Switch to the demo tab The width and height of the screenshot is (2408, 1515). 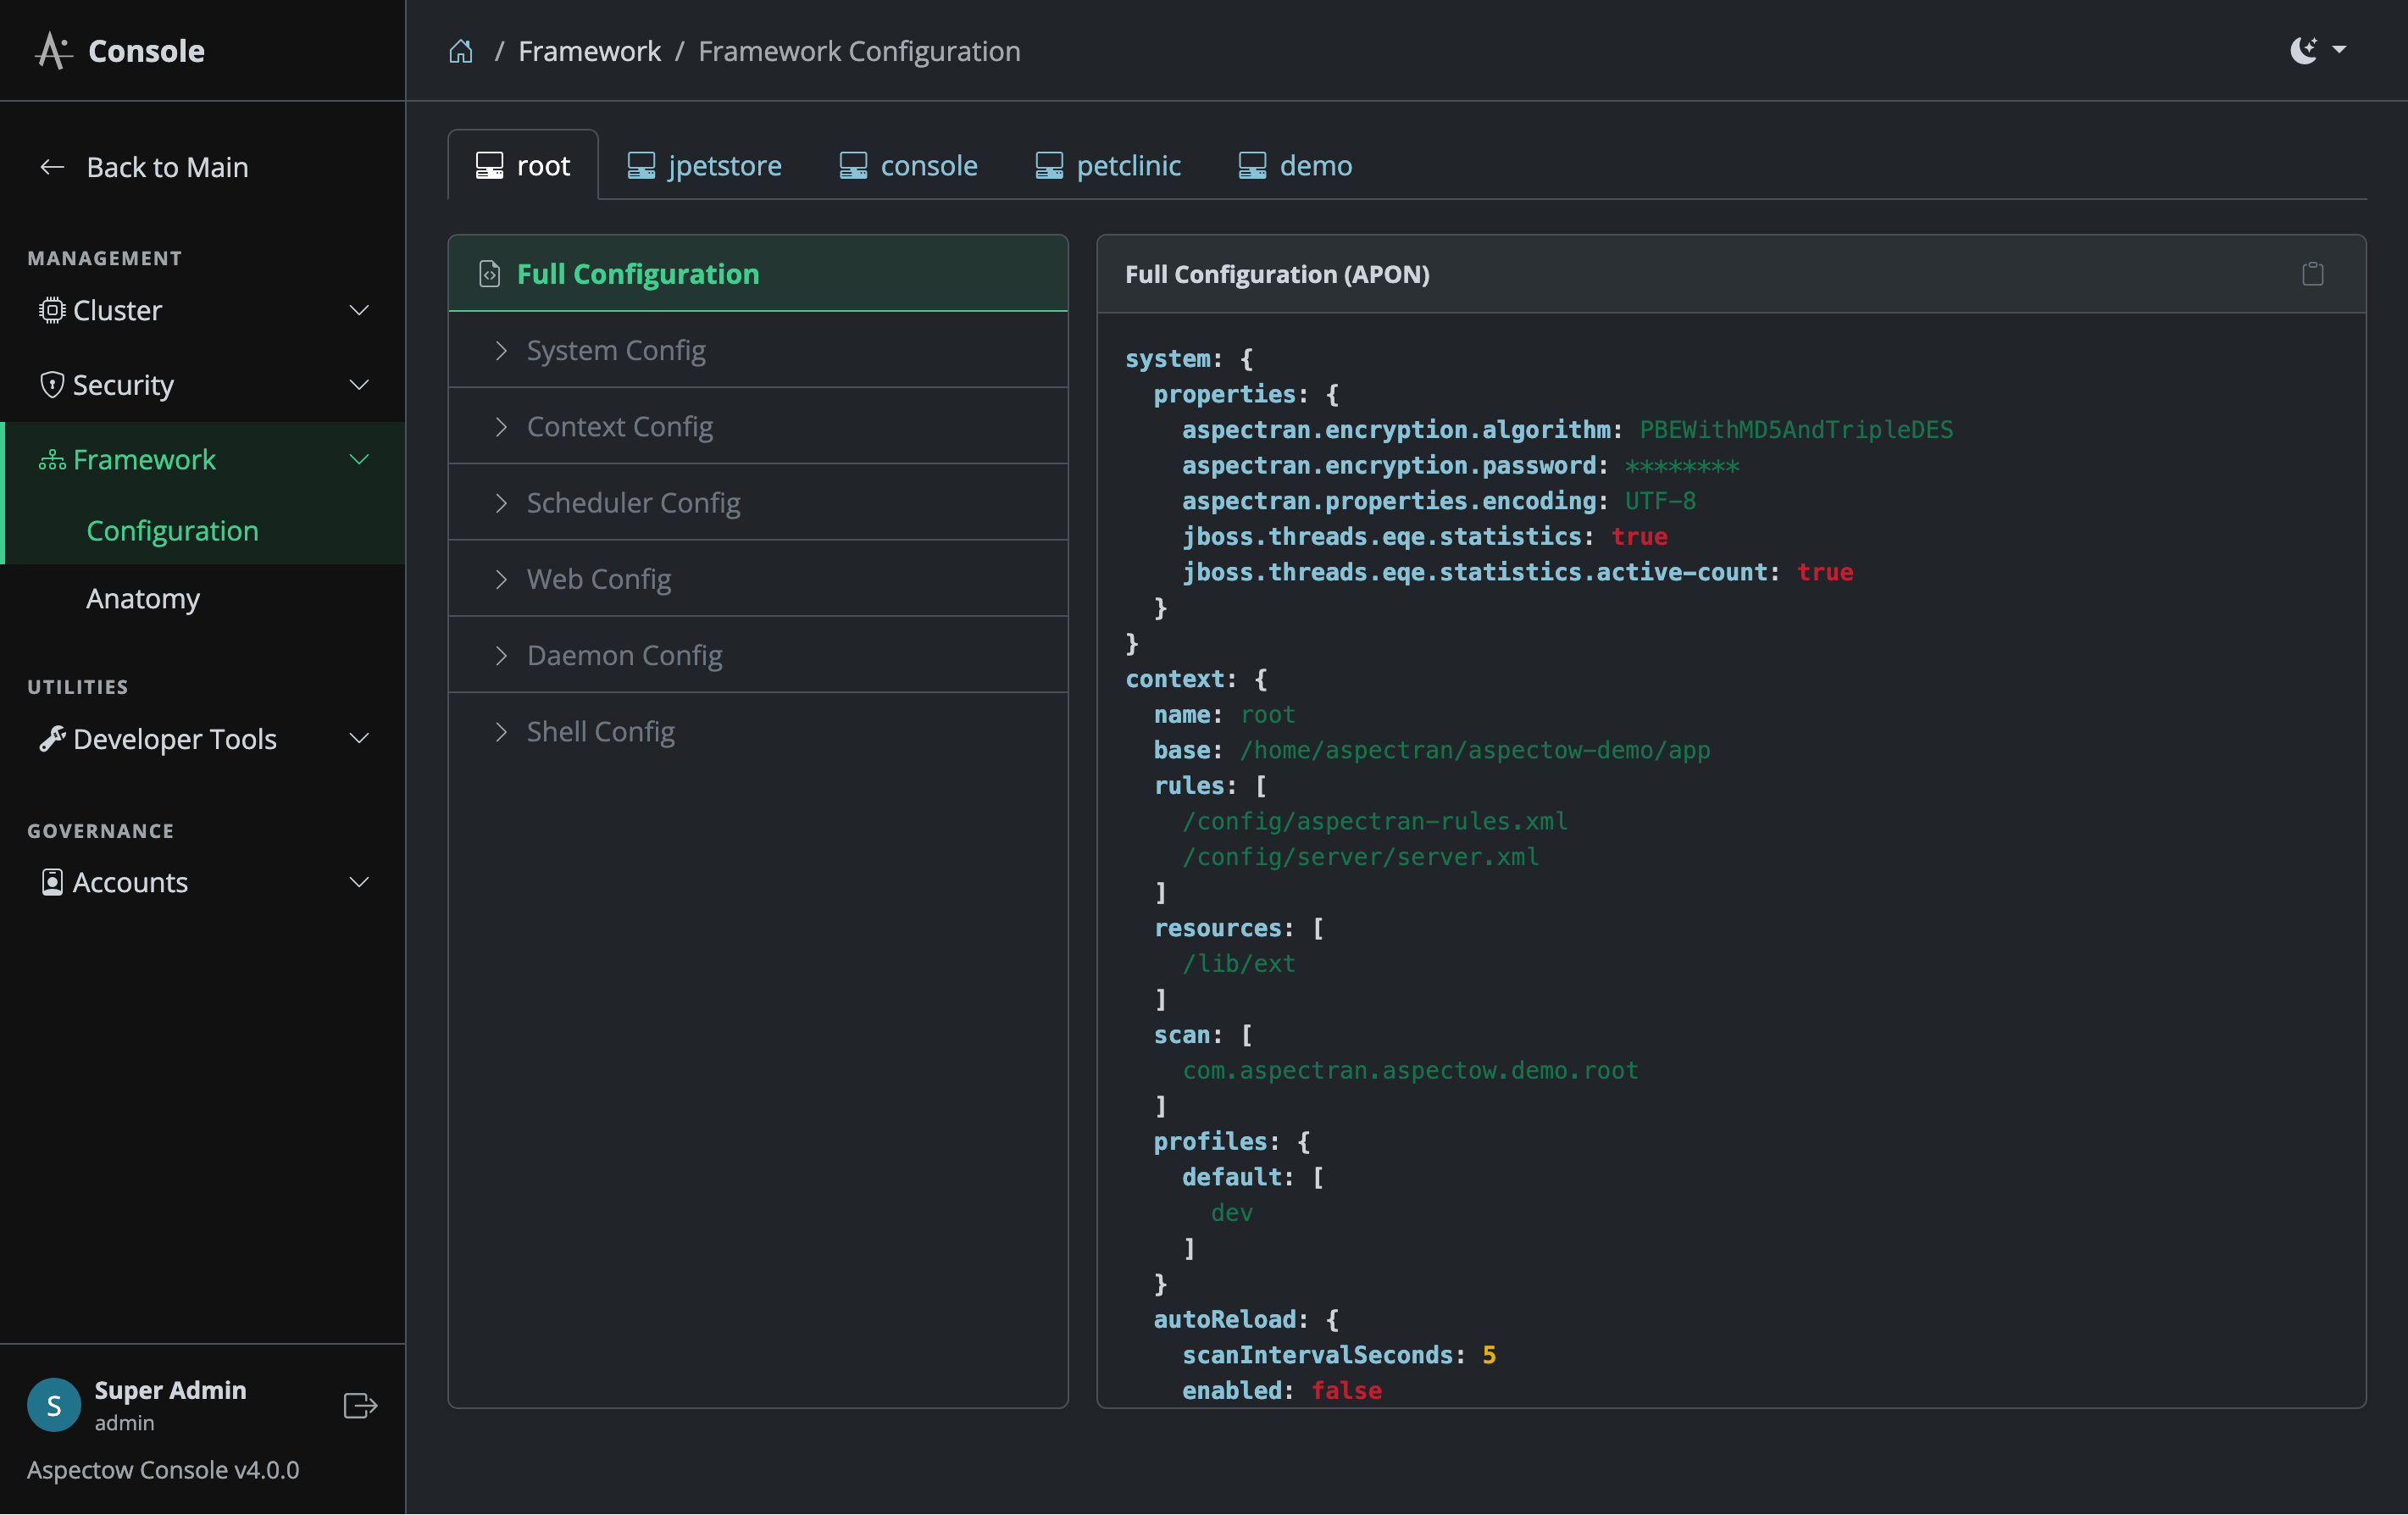(x=1295, y=165)
